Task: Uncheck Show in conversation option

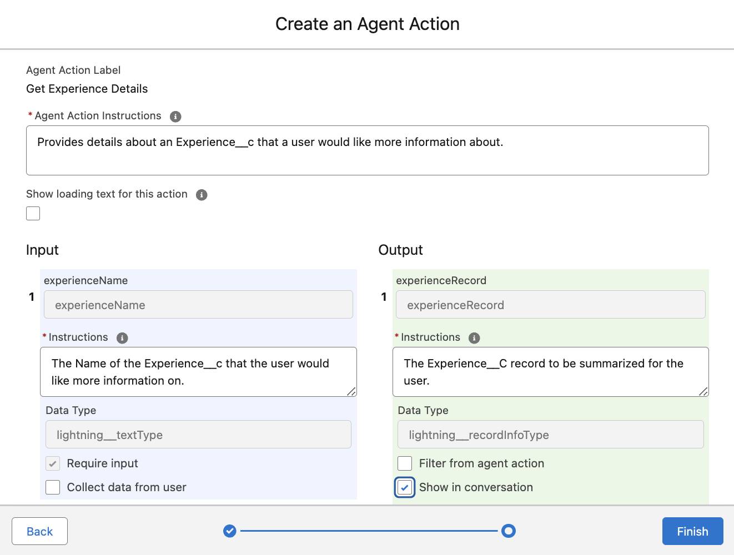Action: (405, 487)
